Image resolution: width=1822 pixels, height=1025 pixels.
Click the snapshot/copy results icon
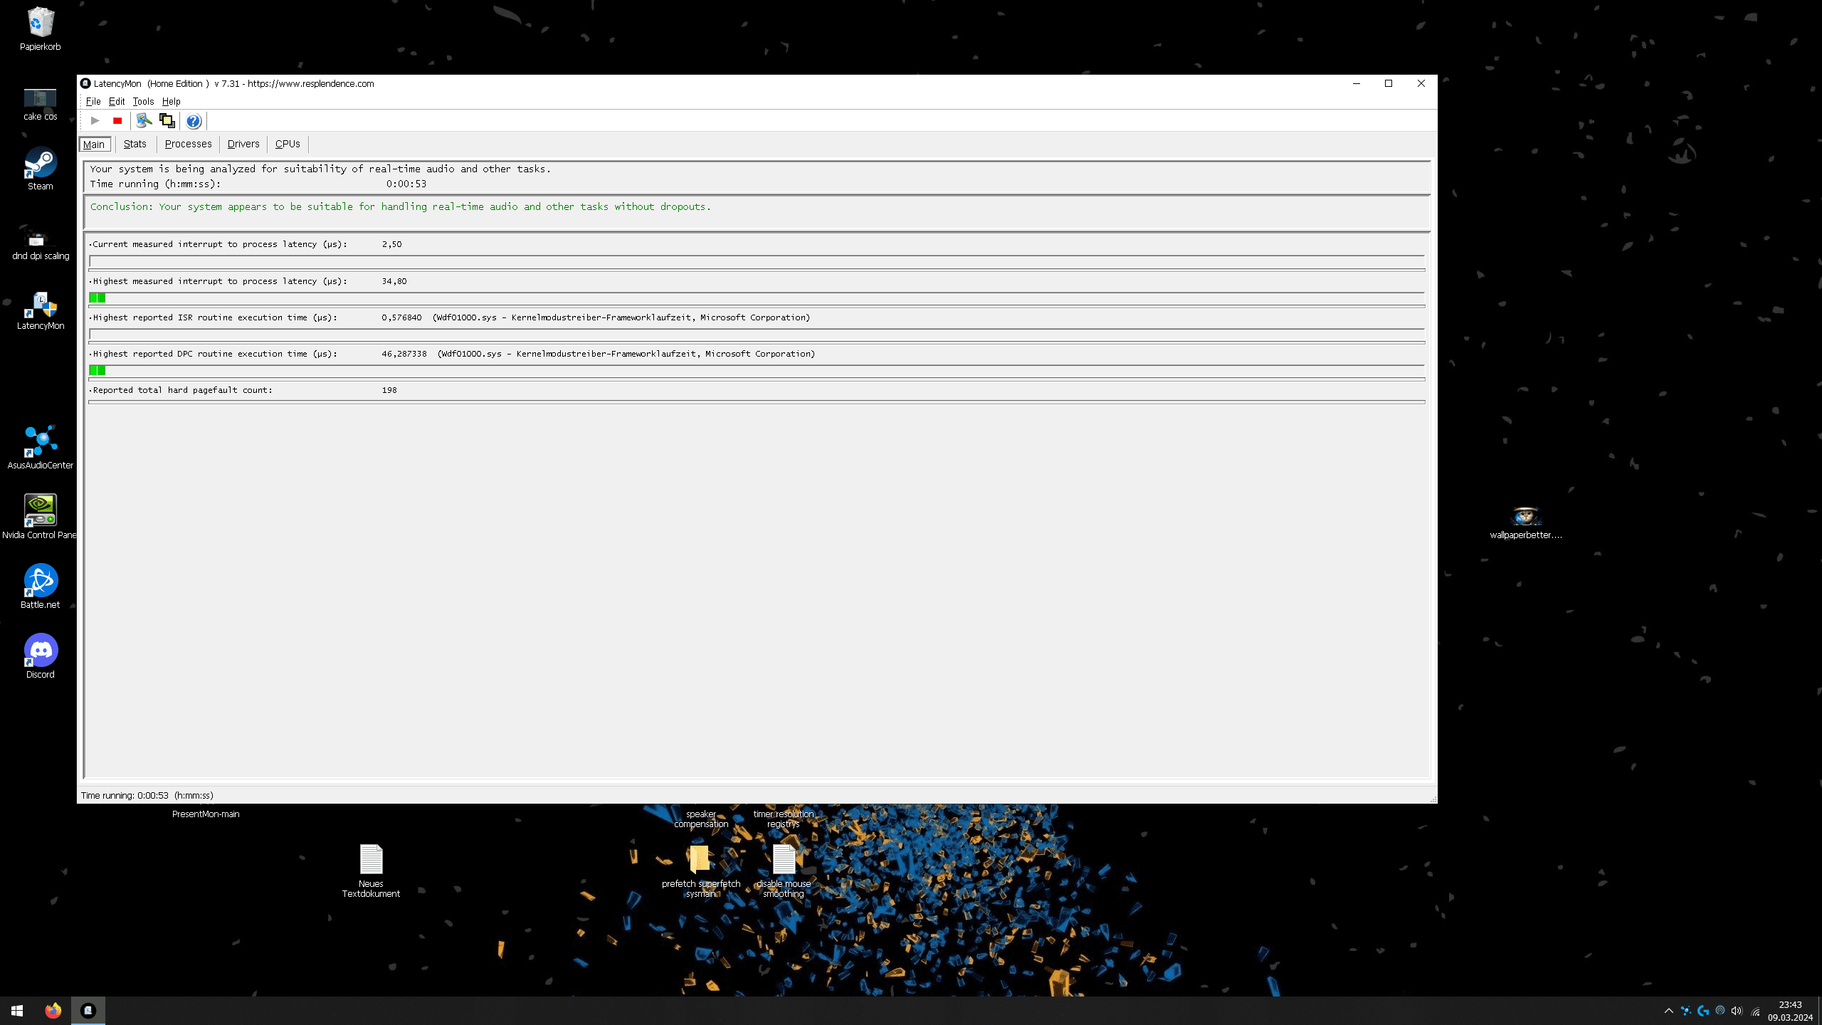pyautogui.click(x=168, y=120)
